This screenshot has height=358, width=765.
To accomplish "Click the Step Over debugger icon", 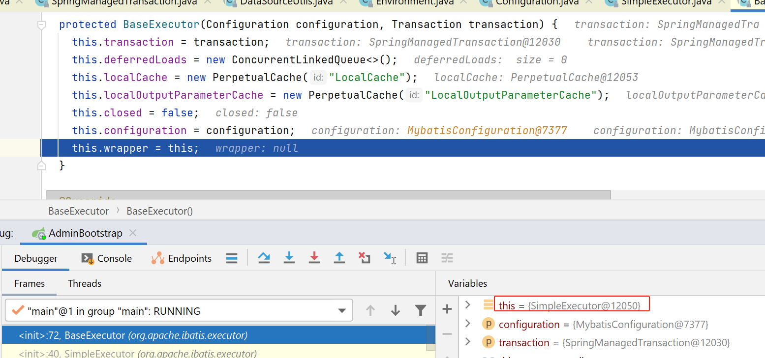I will [x=264, y=258].
